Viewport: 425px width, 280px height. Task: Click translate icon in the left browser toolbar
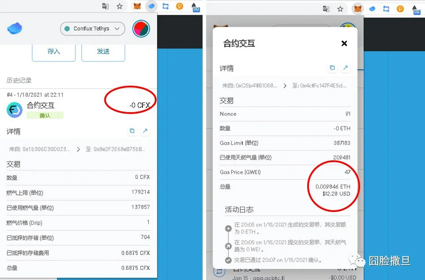(105, 6)
